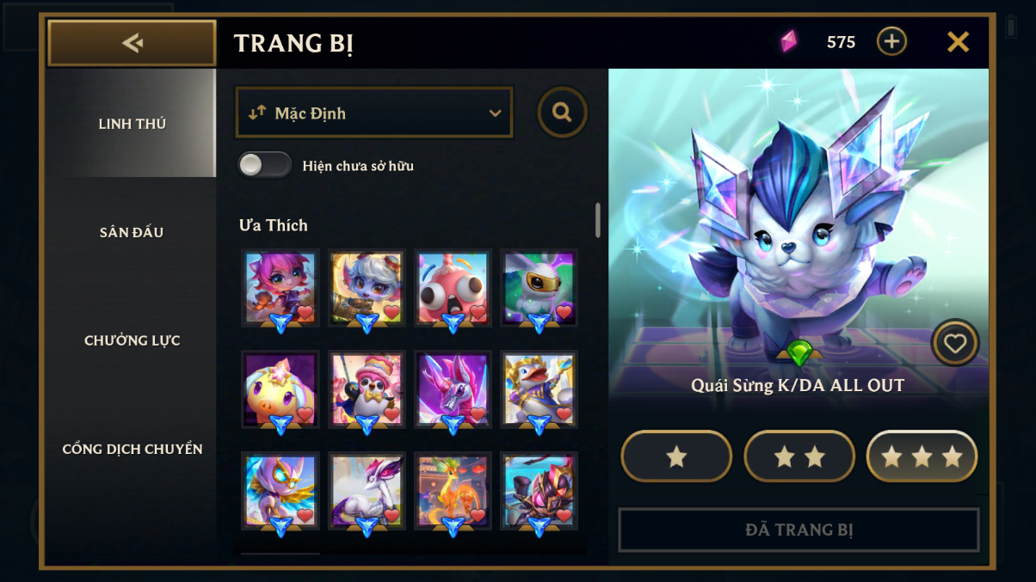The image size is (1036, 582).
Task: Choose the three-star tier option
Action: pos(922,456)
